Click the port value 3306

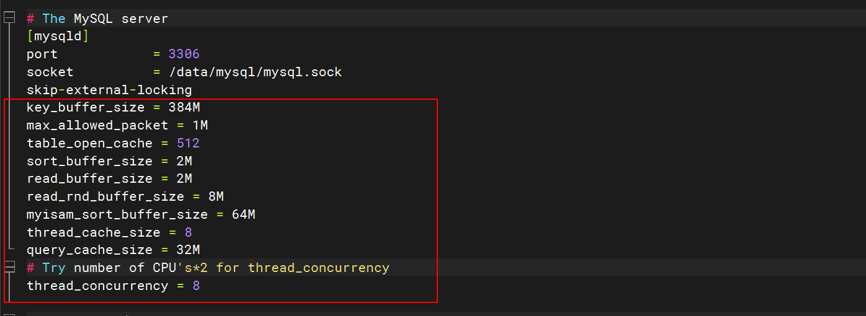click(184, 54)
